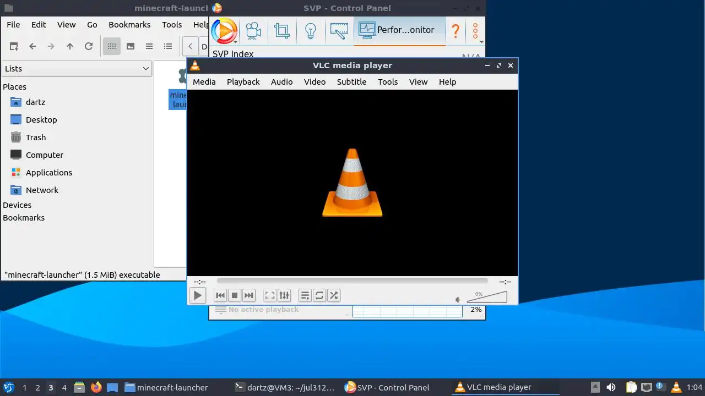
Task: Select the SVP Performance monitor tab
Action: coord(399,30)
